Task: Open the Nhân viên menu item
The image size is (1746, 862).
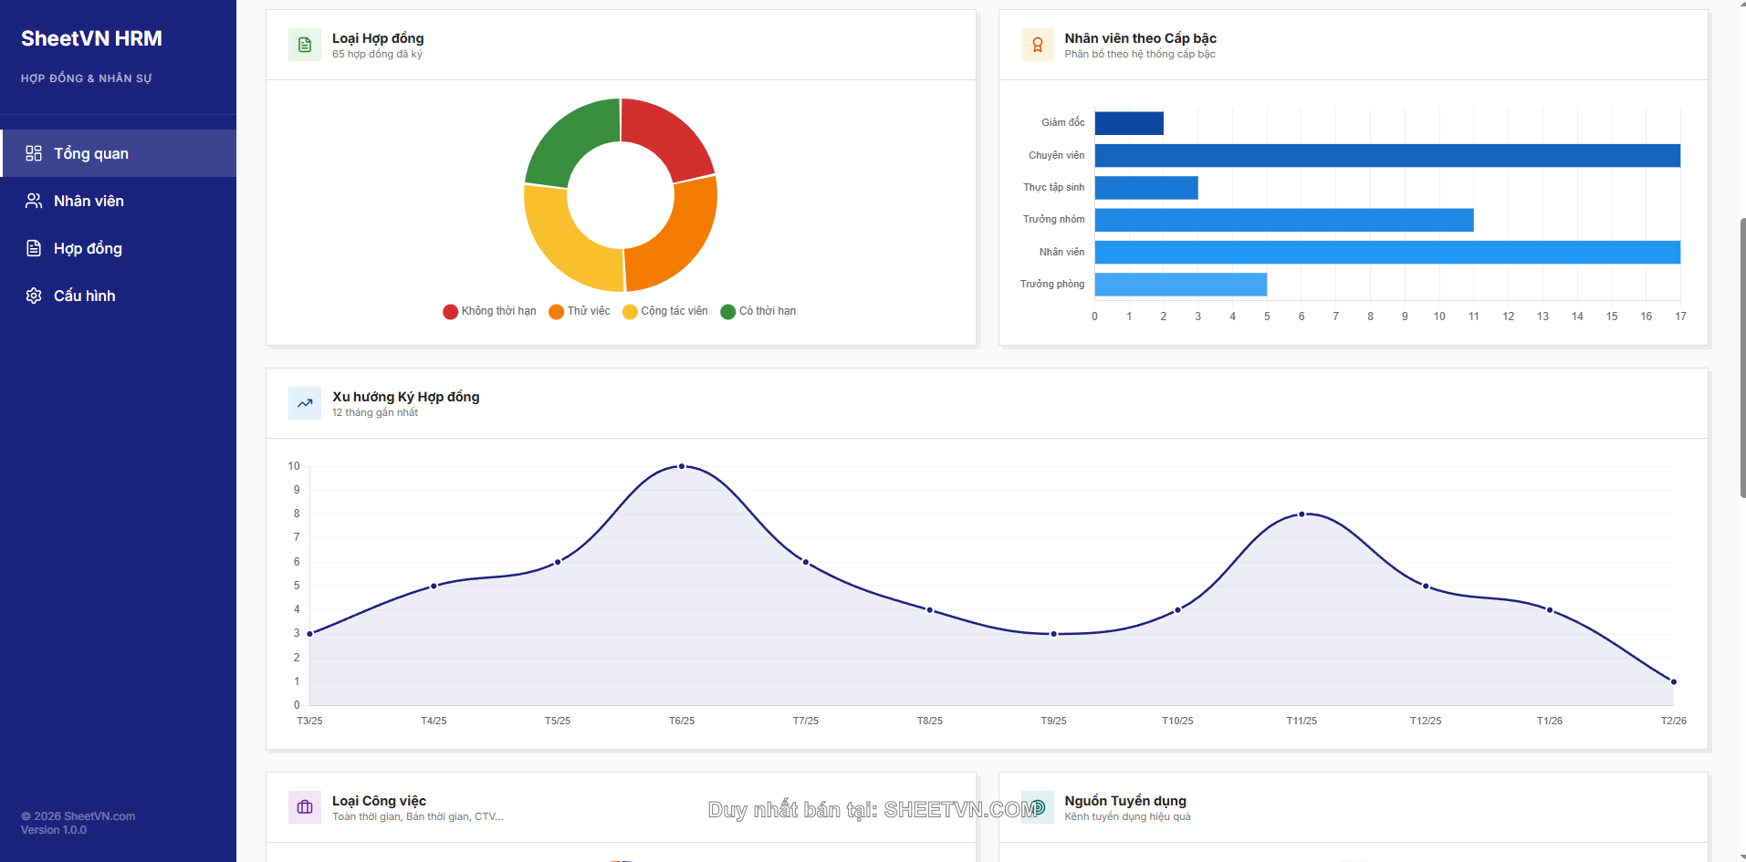Action: pos(89,201)
